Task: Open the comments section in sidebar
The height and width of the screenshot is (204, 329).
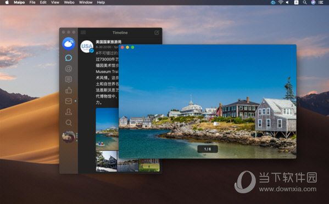Action: click(x=69, y=80)
